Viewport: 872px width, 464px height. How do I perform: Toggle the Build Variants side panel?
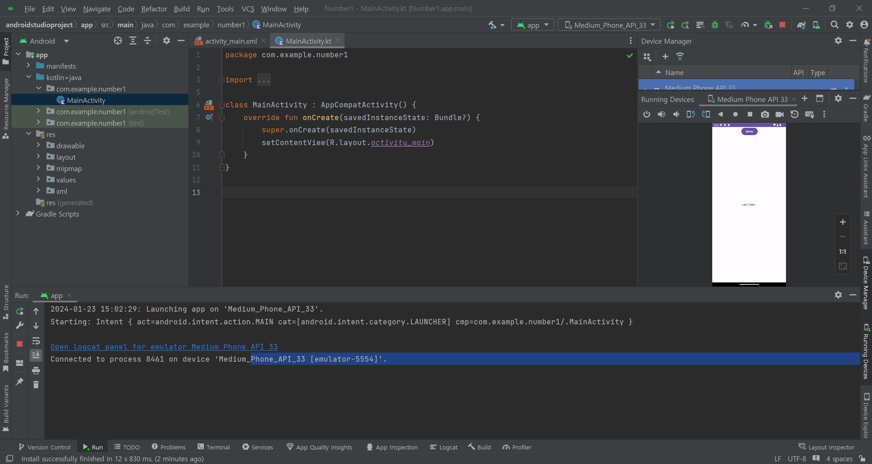[6, 408]
